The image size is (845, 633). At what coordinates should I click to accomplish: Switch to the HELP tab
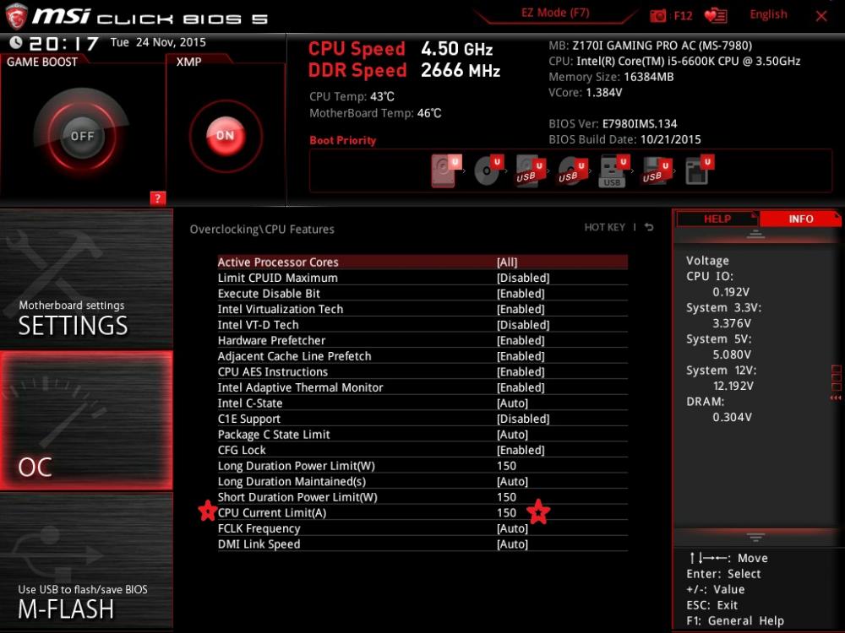click(717, 219)
